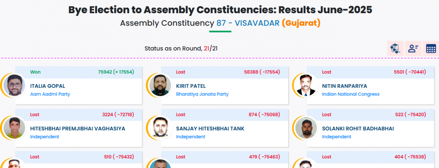
Task: Click the Bharatiya Janata Party label
Action: click(x=202, y=94)
